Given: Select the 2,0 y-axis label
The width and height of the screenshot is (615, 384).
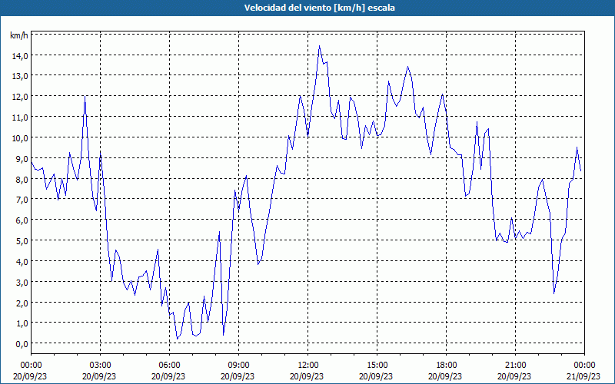Looking at the screenshot, I should (22, 303).
